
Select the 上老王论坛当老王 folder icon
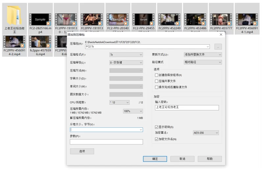tap(14, 15)
